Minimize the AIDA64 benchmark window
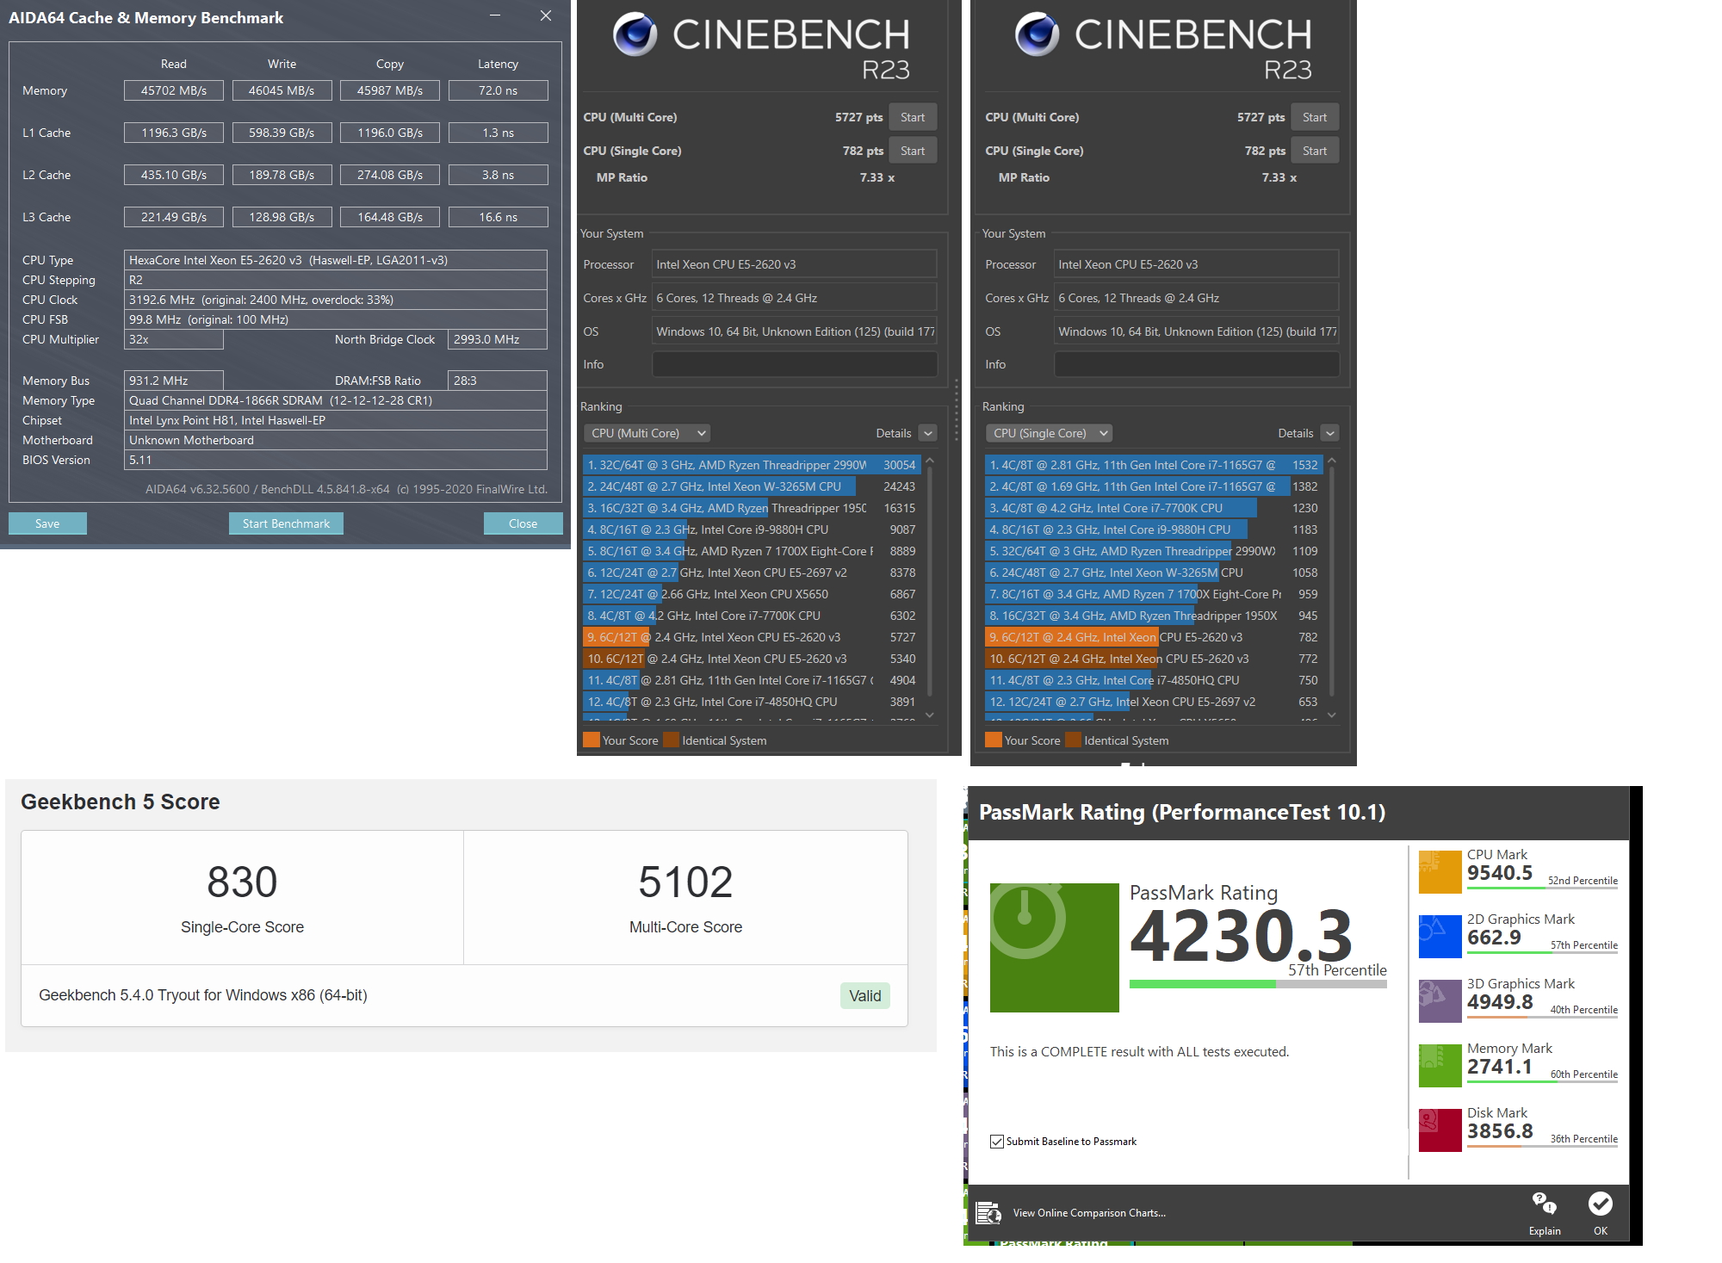The height and width of the screenshot is (1263, 1722). 495,15
